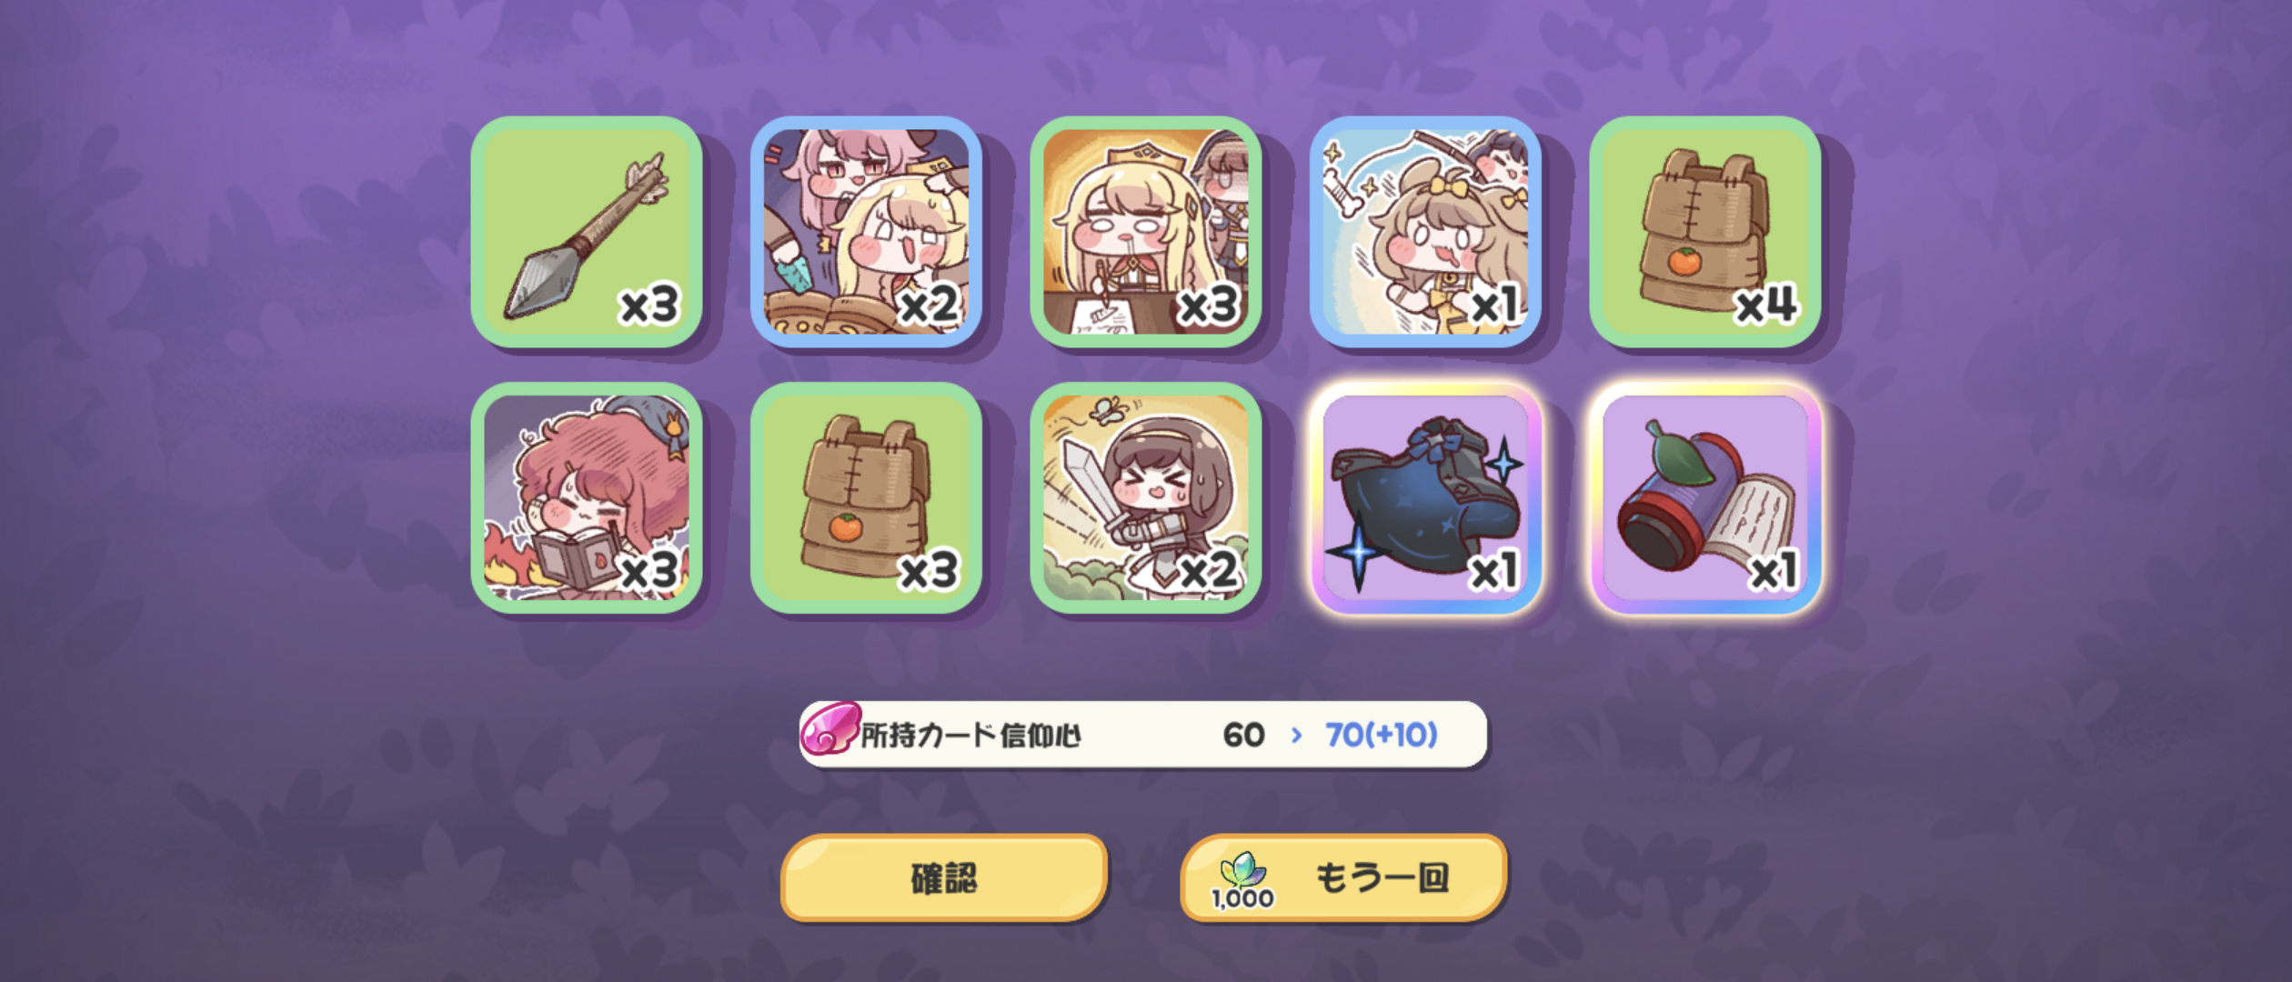Click the pink gem faith icon
Image resolution: width=2292 pixels, height=982 pixels.
coord(829,729)
